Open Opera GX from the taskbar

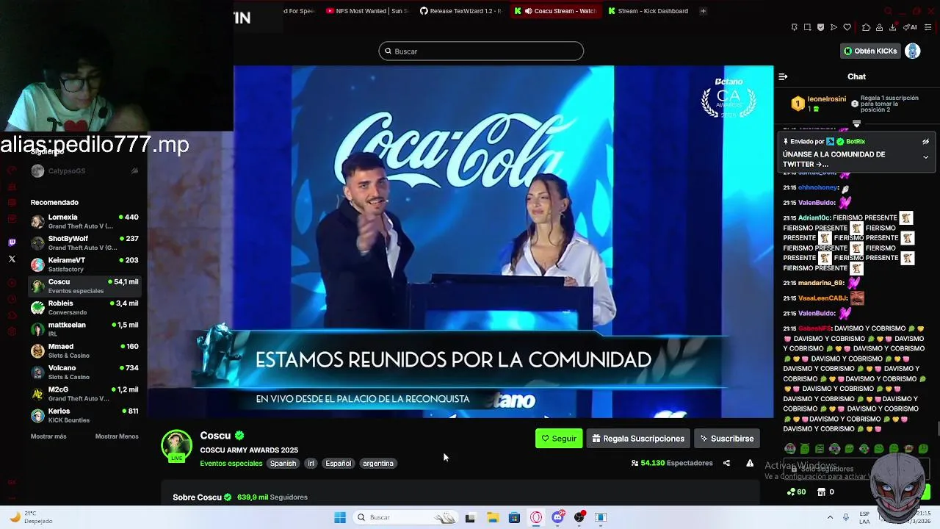536,517
